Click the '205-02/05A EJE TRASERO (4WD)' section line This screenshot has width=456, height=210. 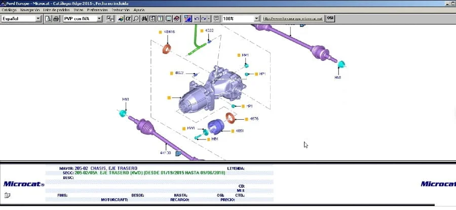(150, 173)
